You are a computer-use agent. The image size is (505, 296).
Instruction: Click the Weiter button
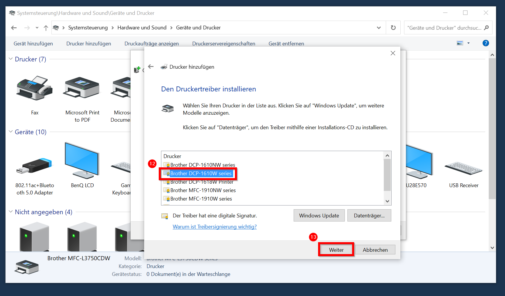coord(336,250)
